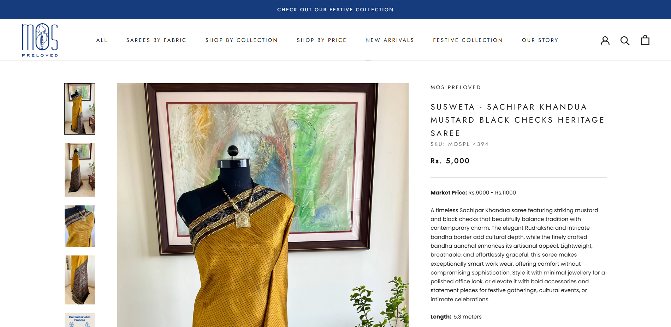The image size is (671, 327).
Task: Expand the Sarees By Fabric menu
Action: (156, 40)
